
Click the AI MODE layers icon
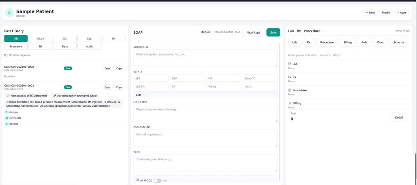click(138, 180)
